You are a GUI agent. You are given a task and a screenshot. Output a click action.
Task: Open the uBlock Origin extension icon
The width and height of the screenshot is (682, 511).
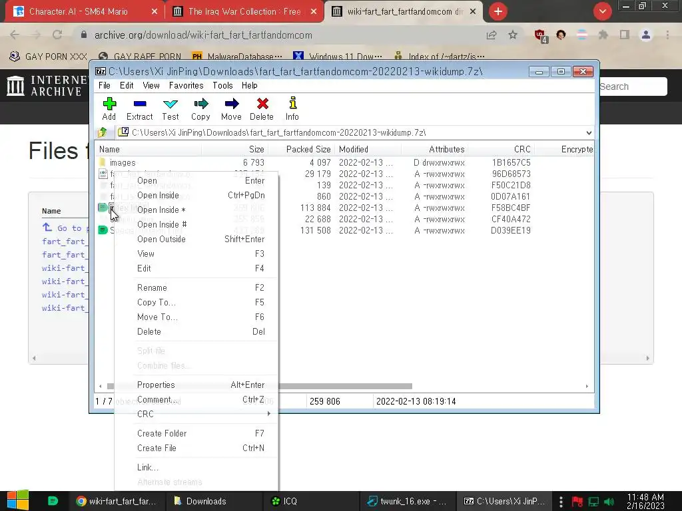(541, 36)
